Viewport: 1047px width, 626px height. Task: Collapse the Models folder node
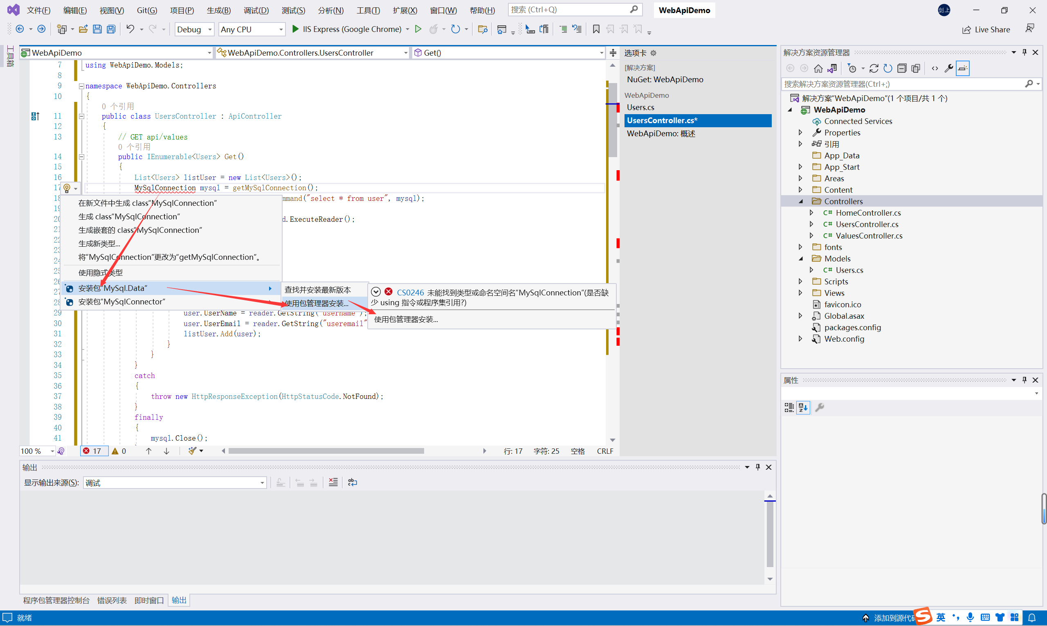(800, 259)
